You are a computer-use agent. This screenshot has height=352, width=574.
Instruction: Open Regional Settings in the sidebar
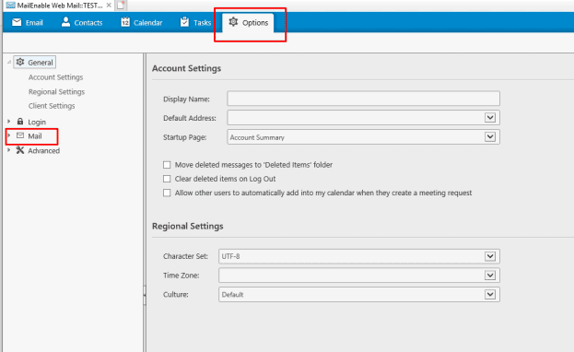[56, 91]
